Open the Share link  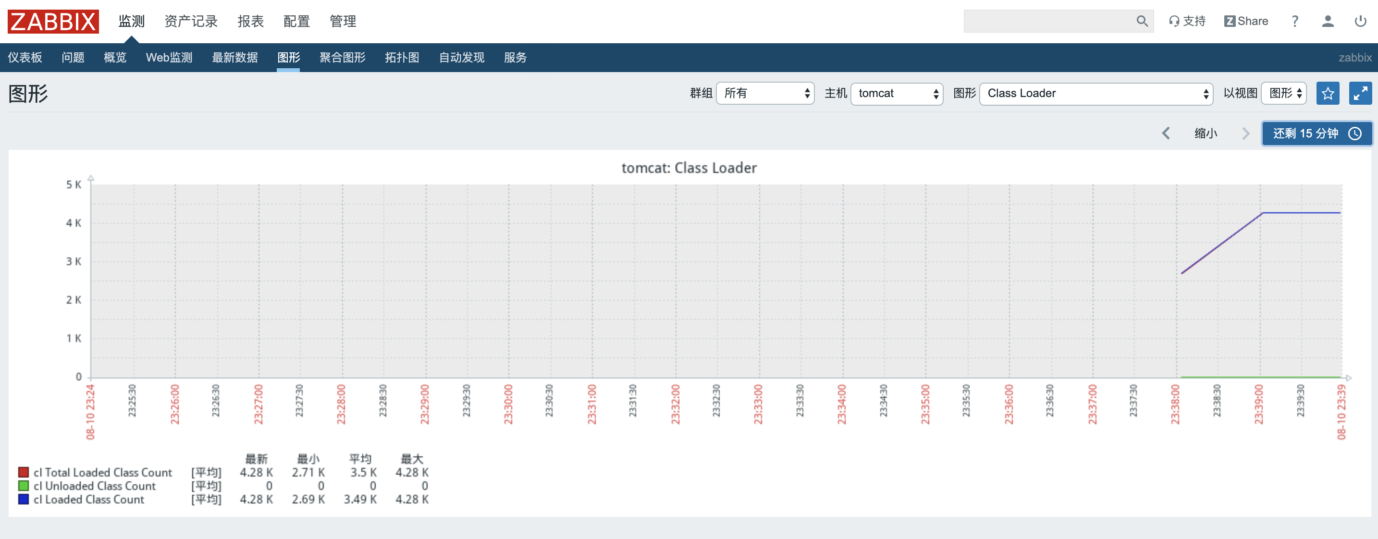(1246, 21)
